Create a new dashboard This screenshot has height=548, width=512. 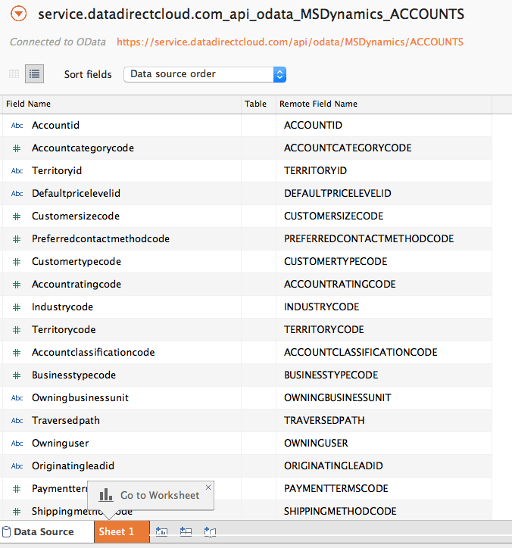coord(186,531)
